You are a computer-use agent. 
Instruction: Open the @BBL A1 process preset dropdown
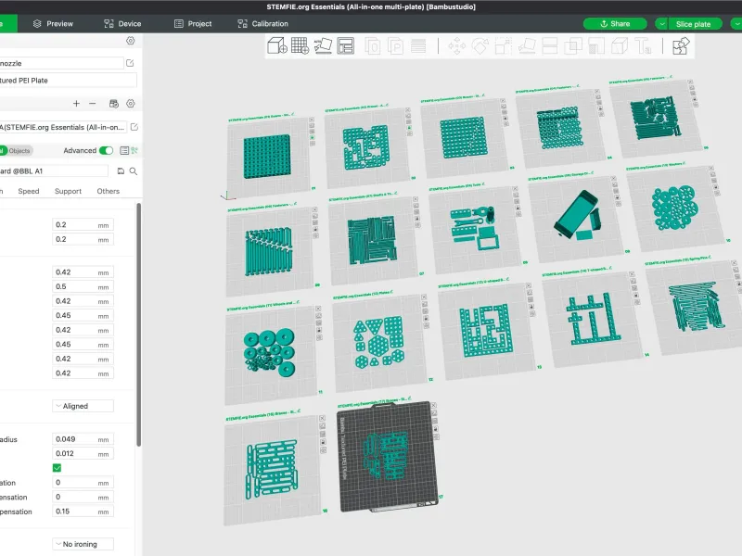(54, 171)
